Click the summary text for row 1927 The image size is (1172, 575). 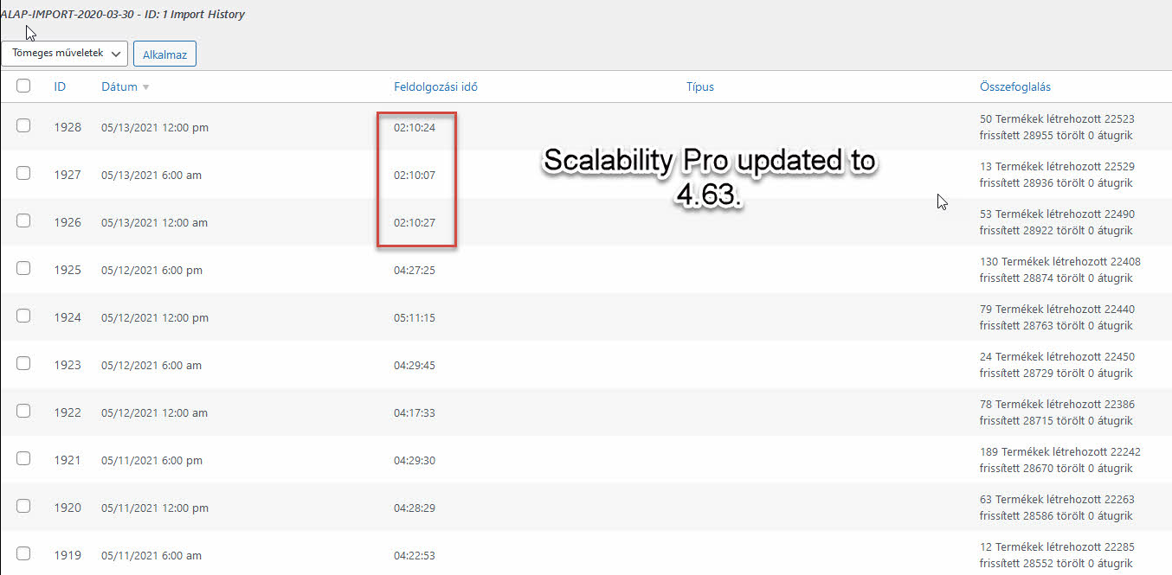1058,175
